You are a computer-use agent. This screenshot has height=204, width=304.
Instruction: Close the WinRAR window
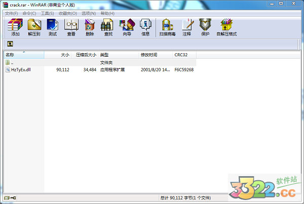click(x=293, y=4)
